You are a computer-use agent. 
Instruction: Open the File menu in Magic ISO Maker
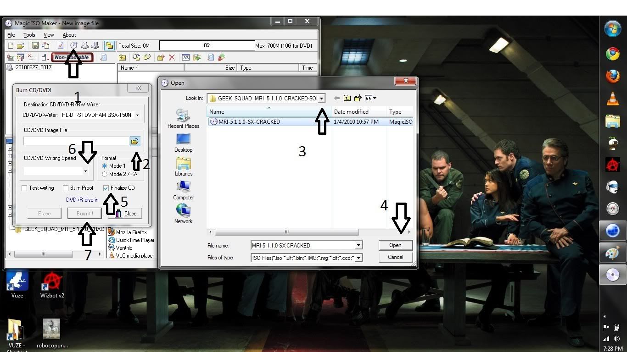pyautogui.click(x=11, y=35)
